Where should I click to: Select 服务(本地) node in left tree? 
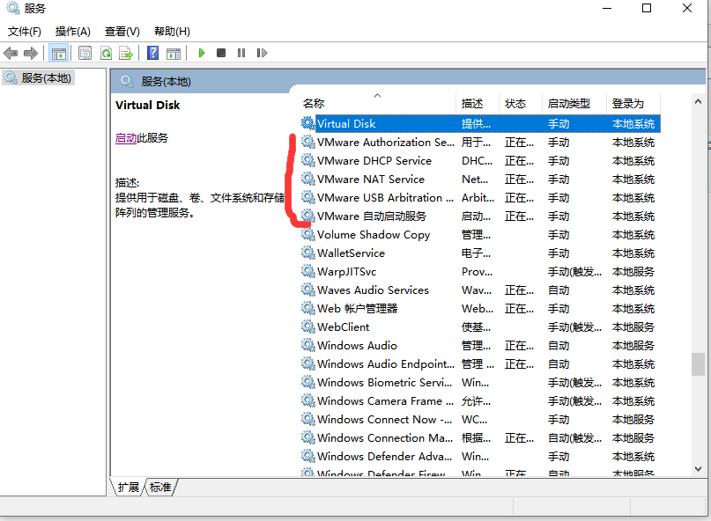pos(38,78)
